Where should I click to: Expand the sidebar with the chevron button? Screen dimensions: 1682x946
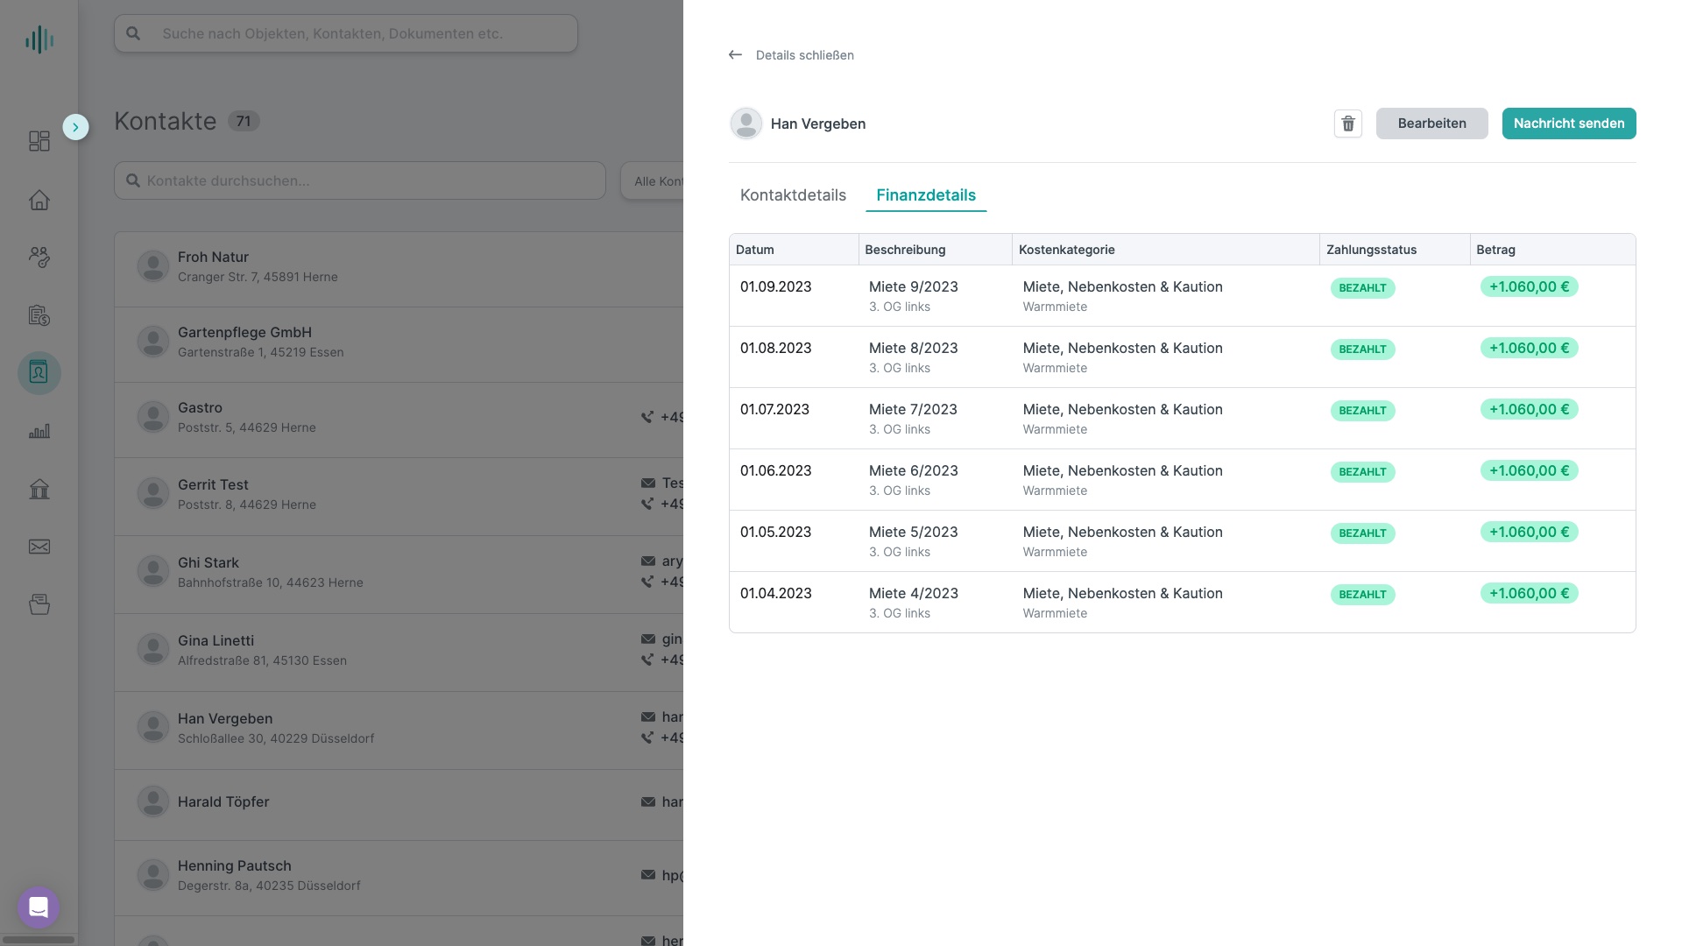75,127
